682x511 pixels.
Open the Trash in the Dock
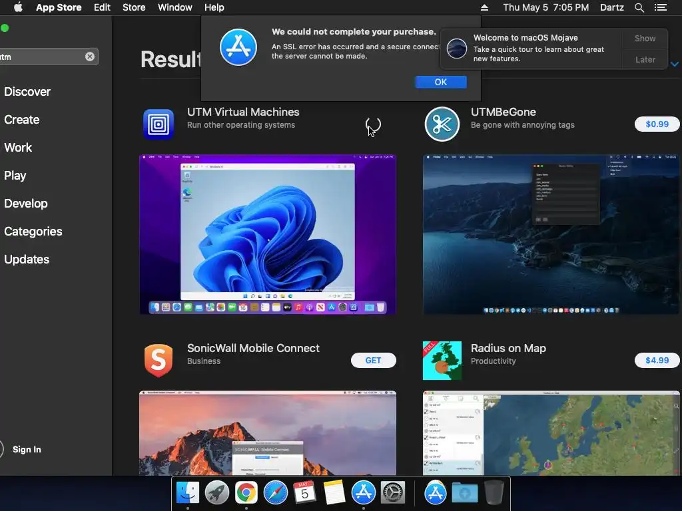[x=494, y=493]
